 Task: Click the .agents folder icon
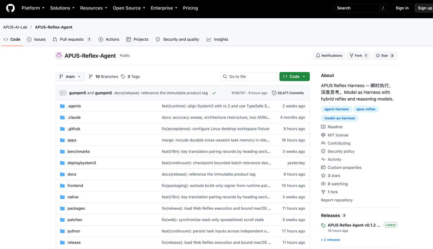pos(62,106)
